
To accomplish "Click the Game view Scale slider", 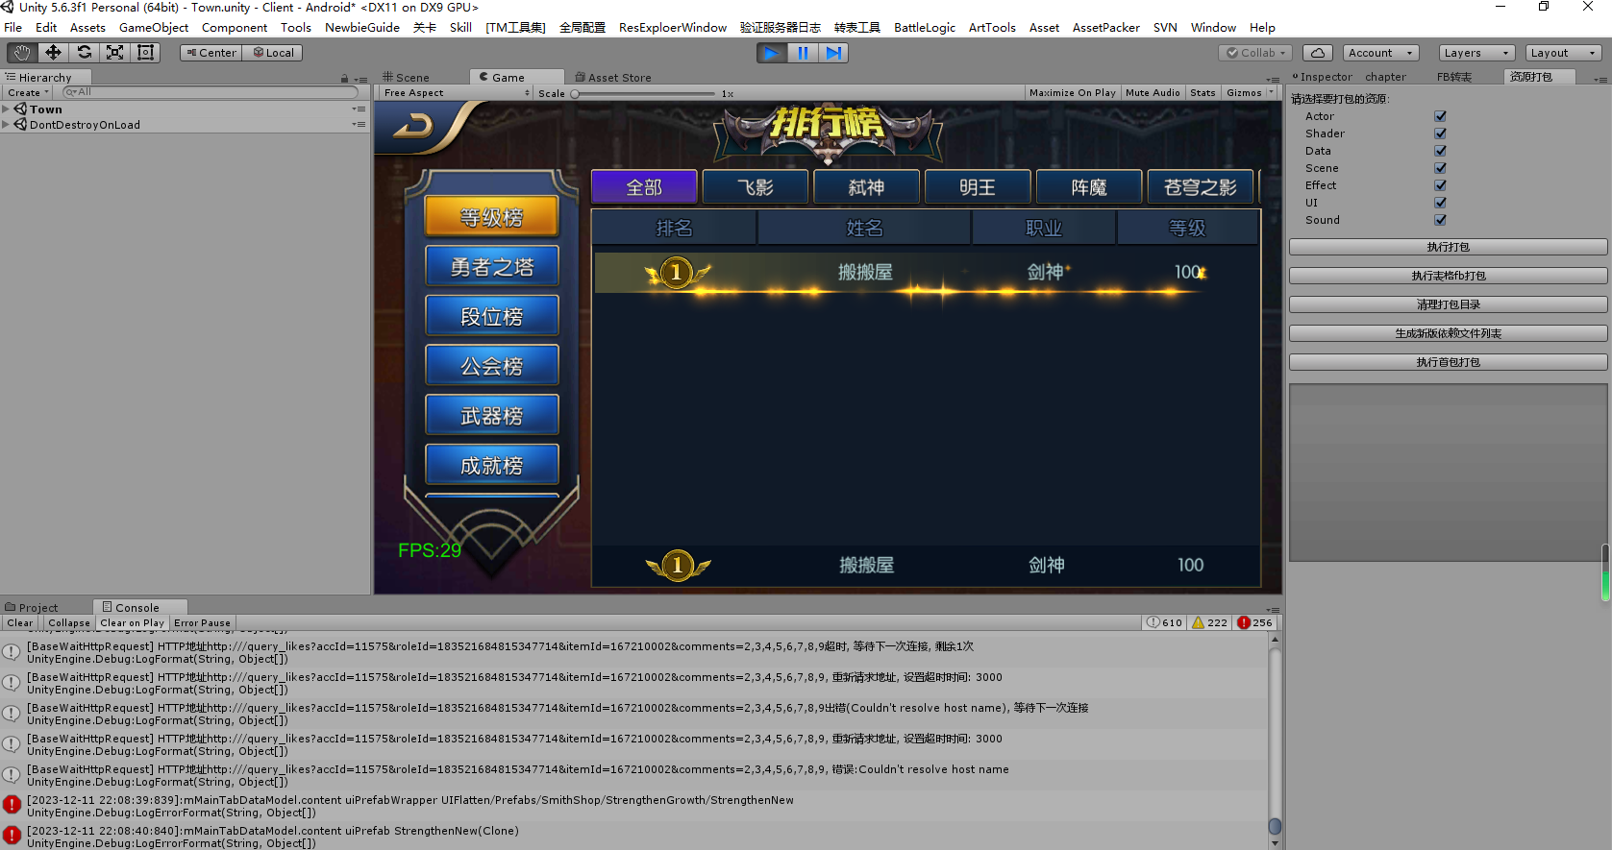I will 644,94.
